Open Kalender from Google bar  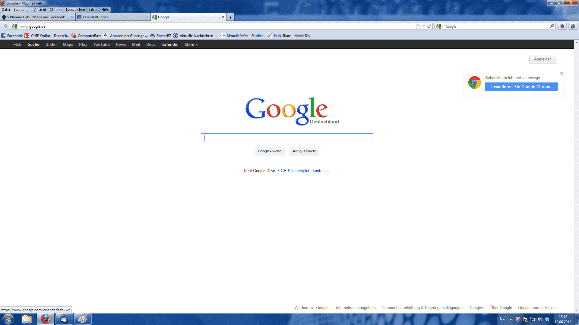pos(170,44)
